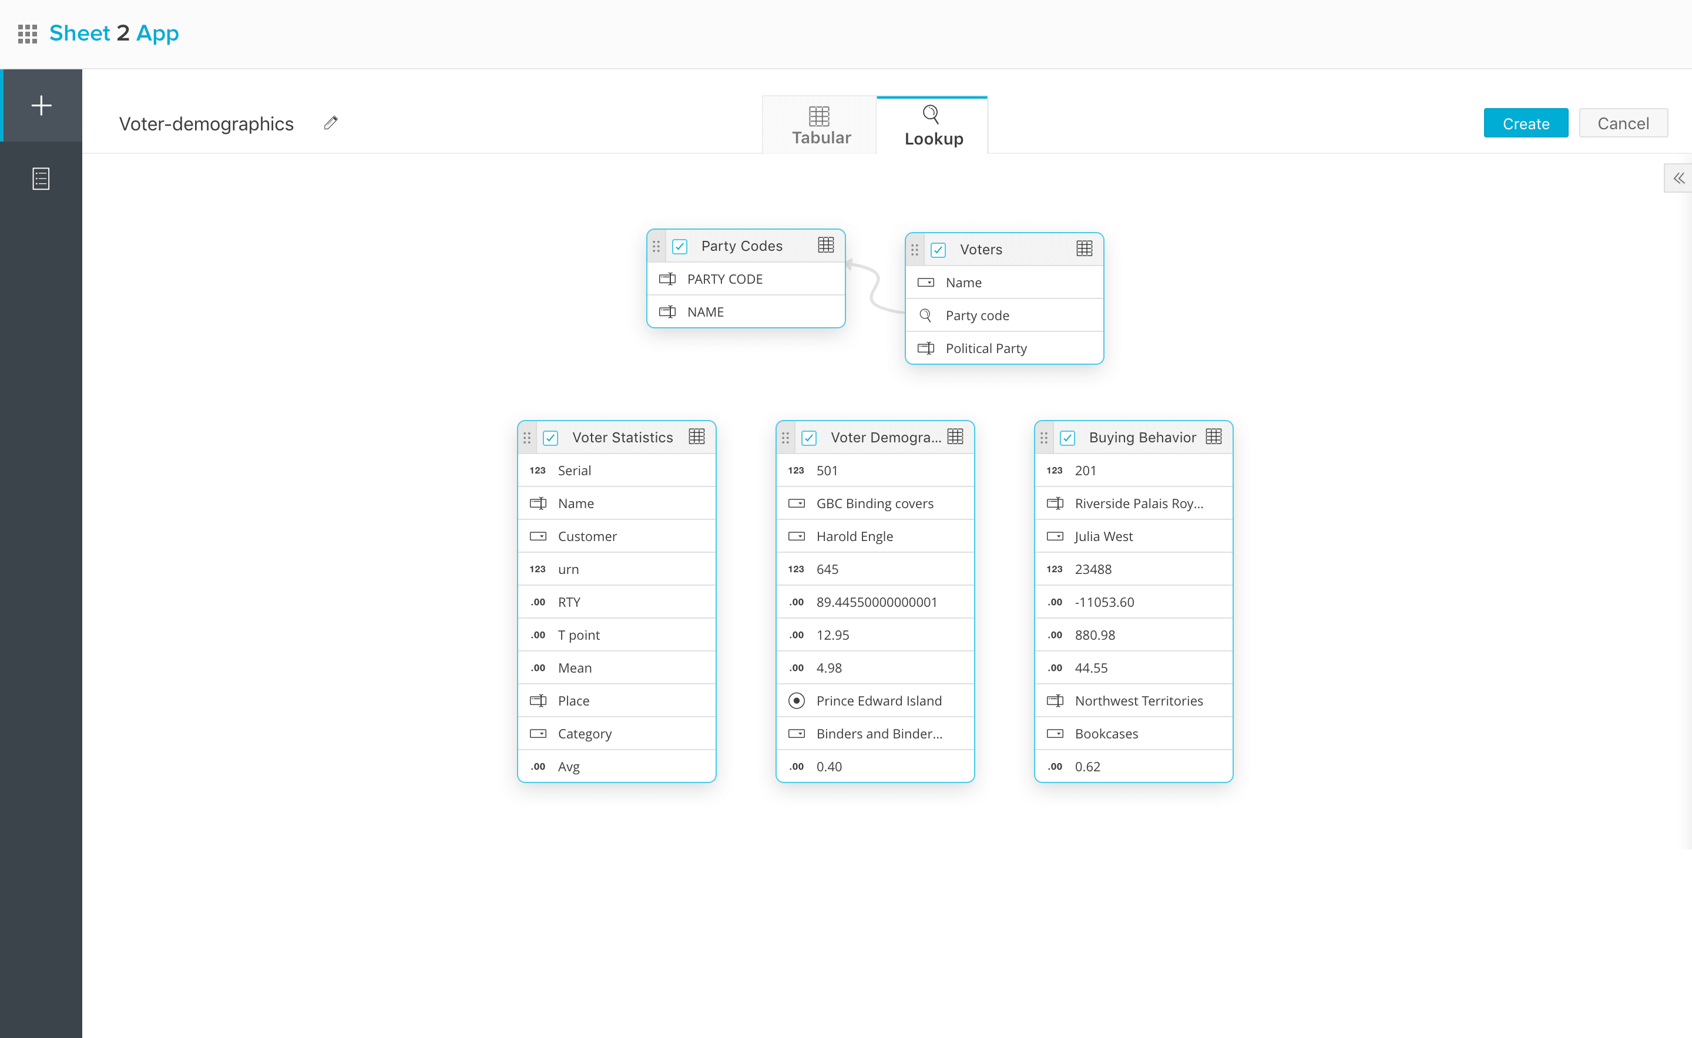1692x1038 pixels.
Task: Click the dropdown type icon of Voters Name
Action: (x=926, y=282)
